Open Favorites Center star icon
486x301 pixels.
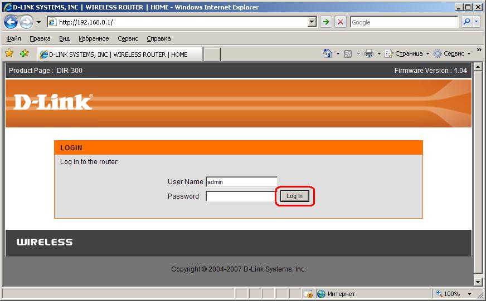click(9, 53)
